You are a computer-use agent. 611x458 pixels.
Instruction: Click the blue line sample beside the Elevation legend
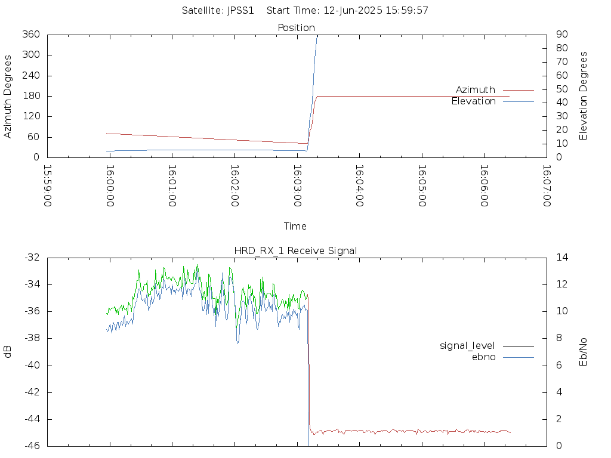click(519, 101)
